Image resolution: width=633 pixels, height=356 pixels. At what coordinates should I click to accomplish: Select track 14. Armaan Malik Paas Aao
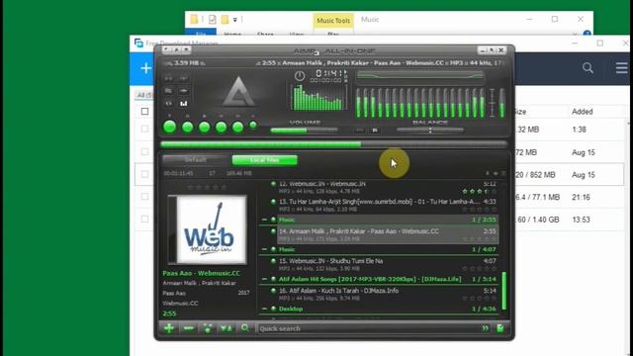tap(387, 234)
